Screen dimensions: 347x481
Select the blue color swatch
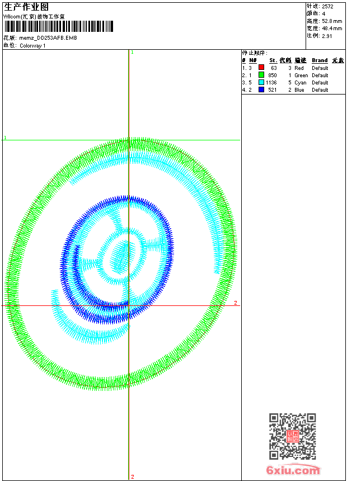(x=261, y=89)
